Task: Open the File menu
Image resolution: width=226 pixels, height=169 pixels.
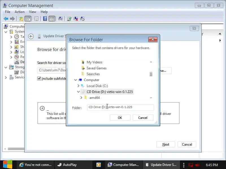Action: pos(8,12)
